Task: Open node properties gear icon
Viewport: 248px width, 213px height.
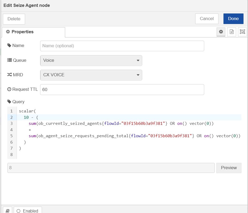Action: [x=221, y=32]
